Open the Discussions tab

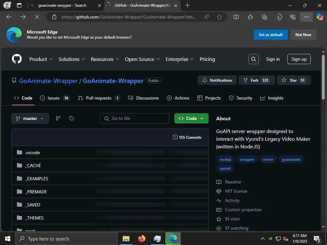[x=143, y=98]
